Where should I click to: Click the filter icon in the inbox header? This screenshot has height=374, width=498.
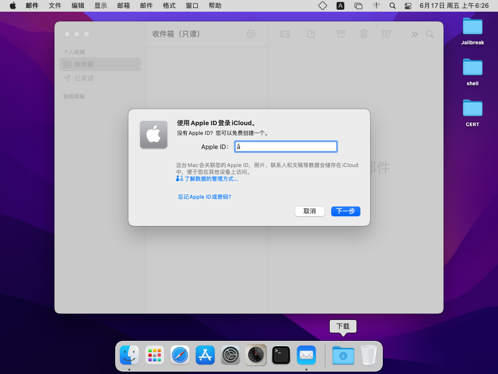(x=251, y=34)
